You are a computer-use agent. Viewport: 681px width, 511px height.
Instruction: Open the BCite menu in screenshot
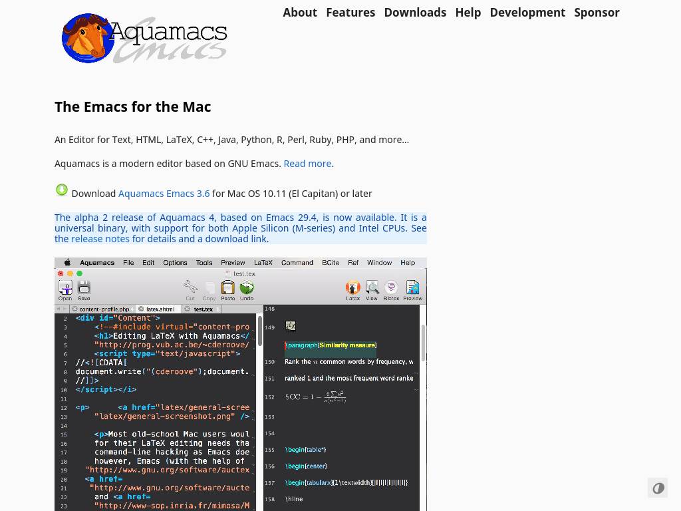click(331, 262)
